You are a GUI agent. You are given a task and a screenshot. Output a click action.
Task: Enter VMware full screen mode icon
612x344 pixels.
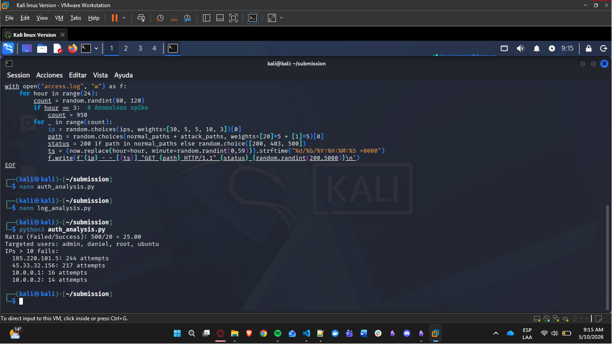233,18
